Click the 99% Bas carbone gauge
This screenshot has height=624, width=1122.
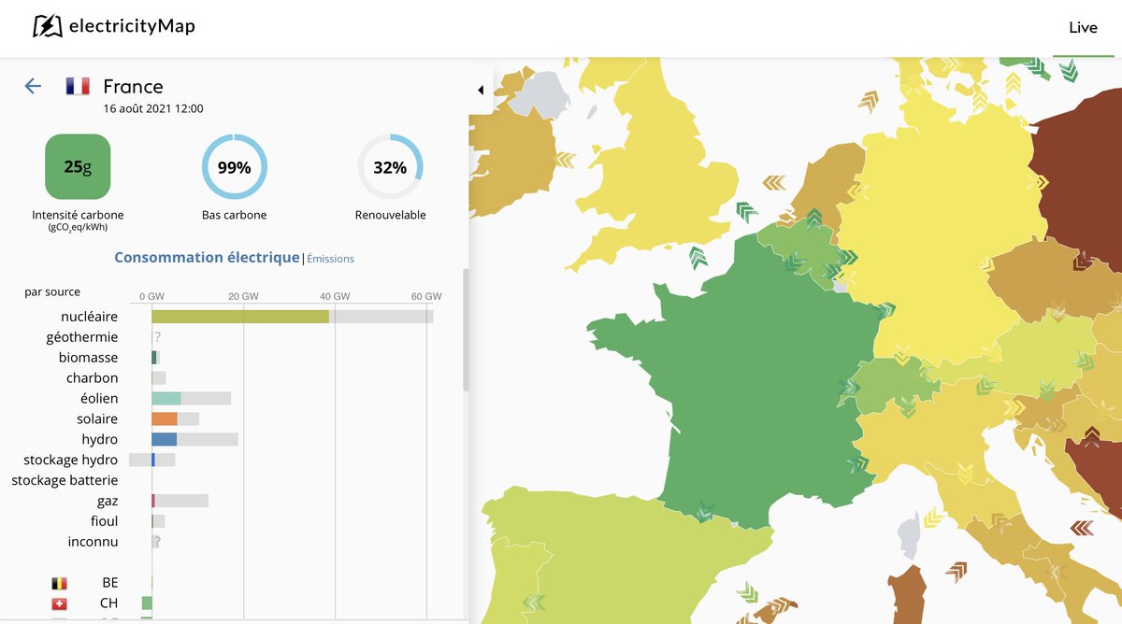[x=235, y=167]
